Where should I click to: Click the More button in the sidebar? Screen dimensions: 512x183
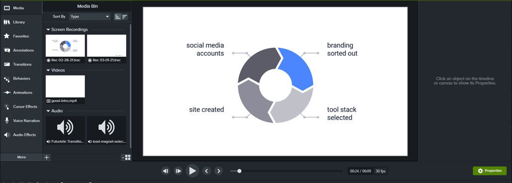pyautogui.click(x=21, y=157)
